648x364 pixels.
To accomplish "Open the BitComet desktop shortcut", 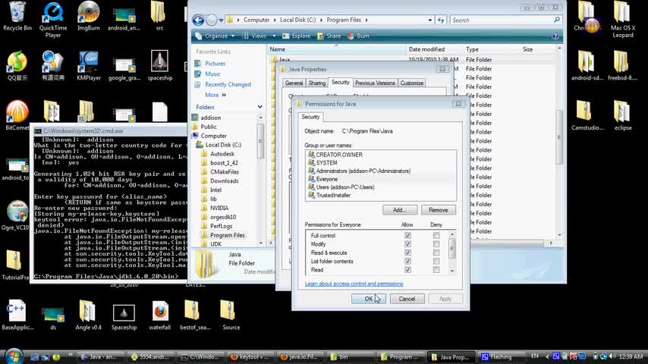I will [17, 115].
